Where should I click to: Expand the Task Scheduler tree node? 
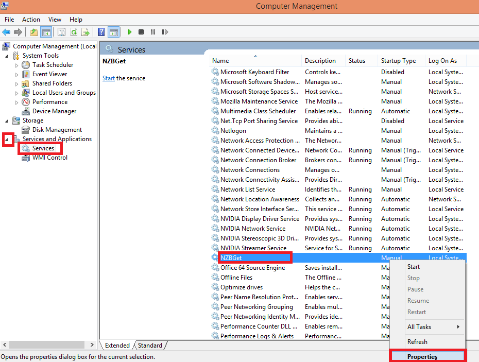click(x=16, y=65)
